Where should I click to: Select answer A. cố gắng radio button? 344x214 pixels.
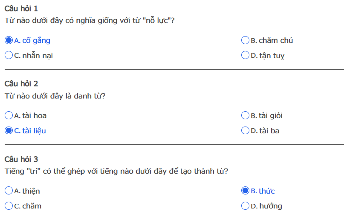(9, 41)
